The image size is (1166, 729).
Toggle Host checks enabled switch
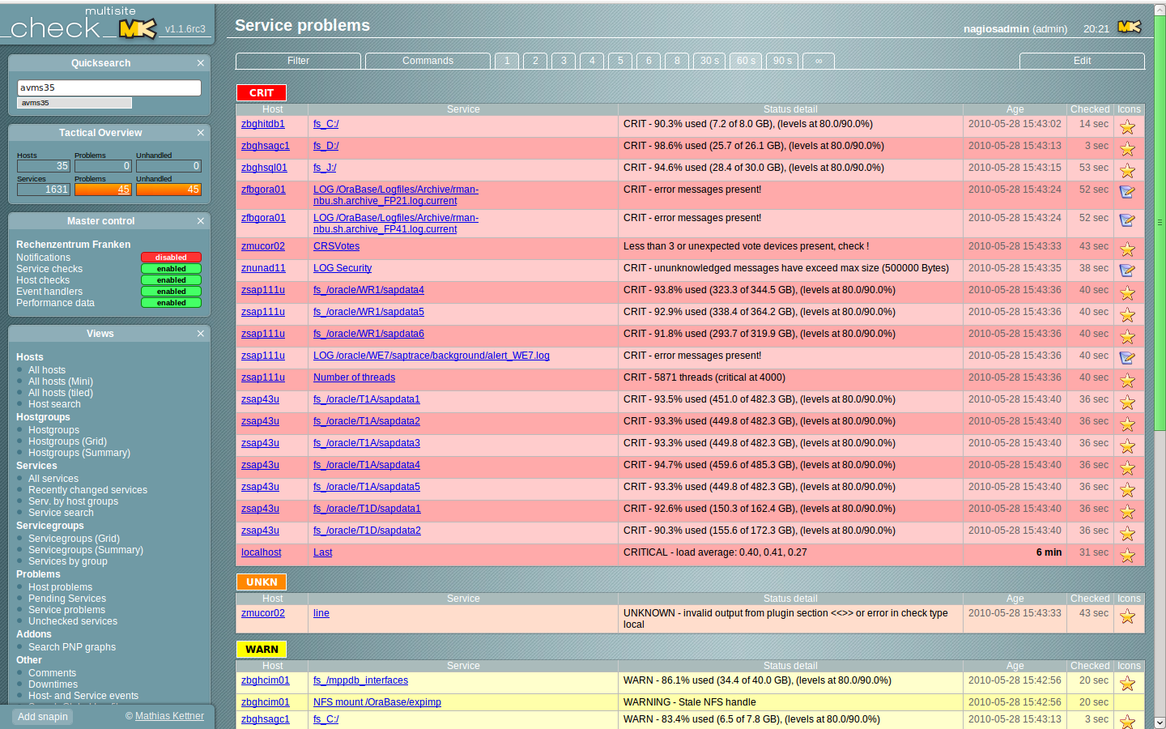click(171, 280)
